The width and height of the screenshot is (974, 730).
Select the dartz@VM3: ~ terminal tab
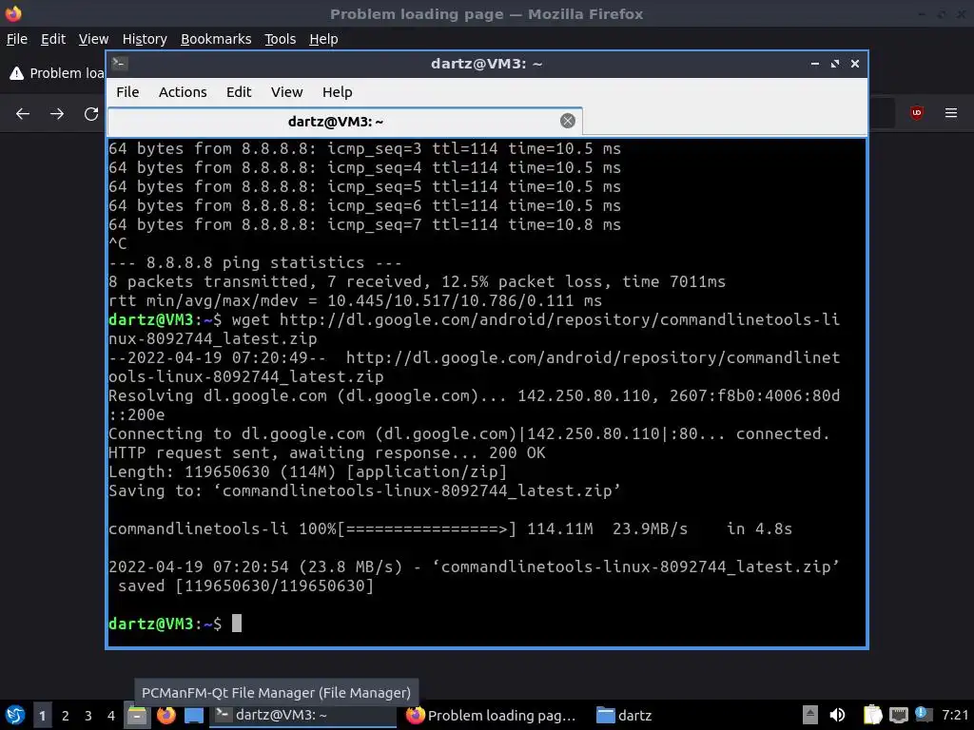[344, 121]
